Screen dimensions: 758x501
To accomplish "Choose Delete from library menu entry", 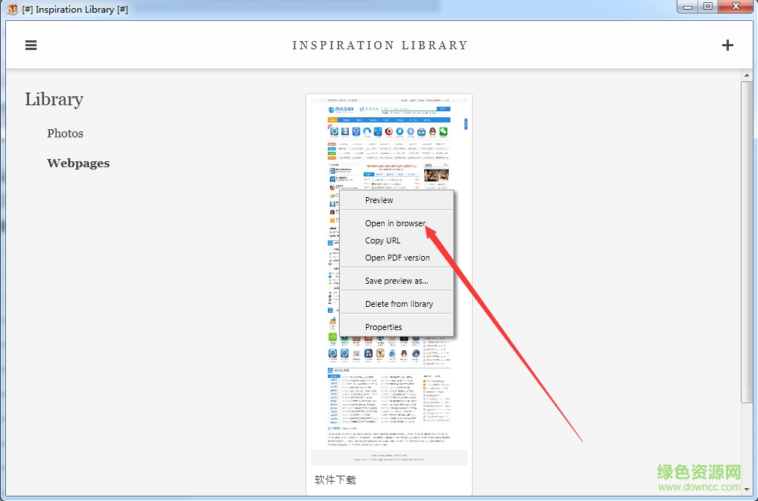I will (399, 304).
